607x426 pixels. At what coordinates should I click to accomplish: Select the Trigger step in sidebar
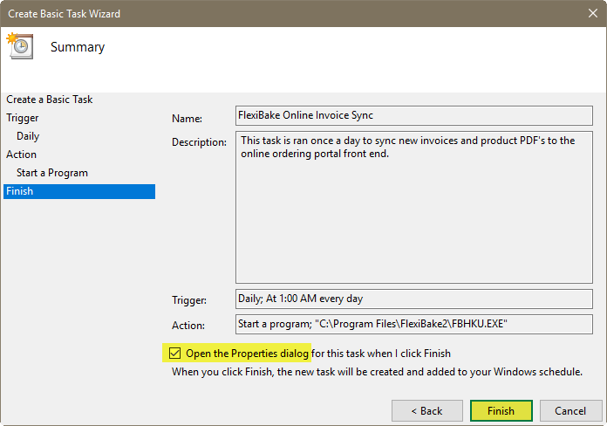tap(23, 118)
